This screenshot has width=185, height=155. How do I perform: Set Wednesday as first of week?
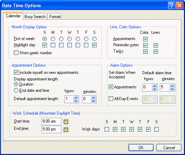point(69,39)
